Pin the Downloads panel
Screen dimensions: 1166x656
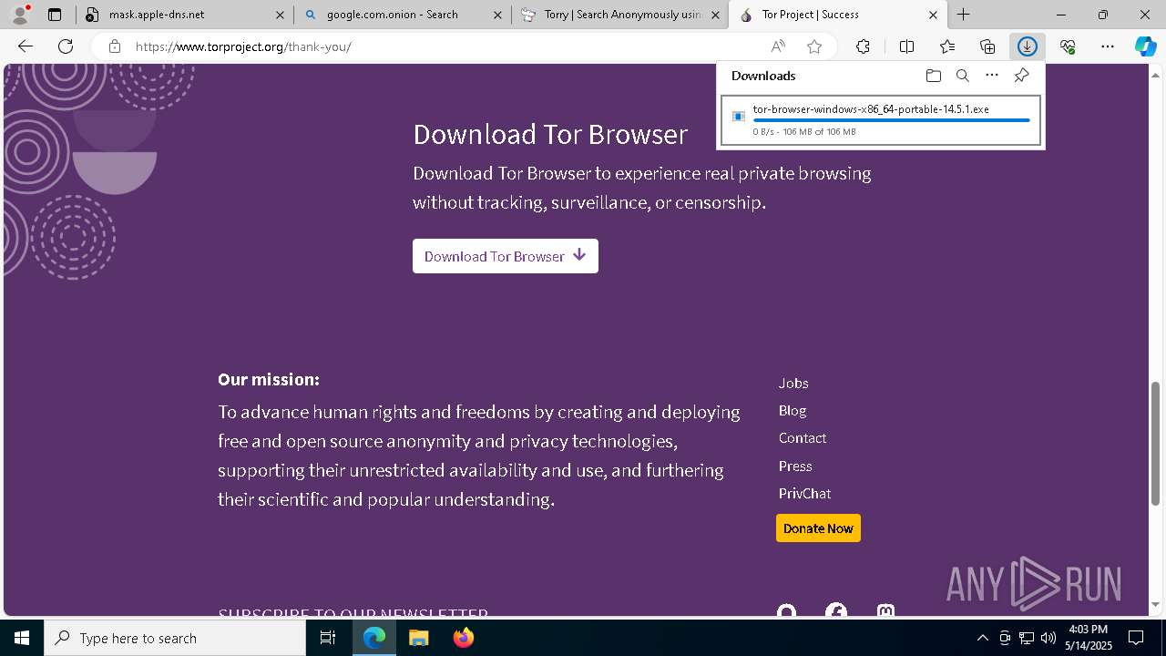1021,76
